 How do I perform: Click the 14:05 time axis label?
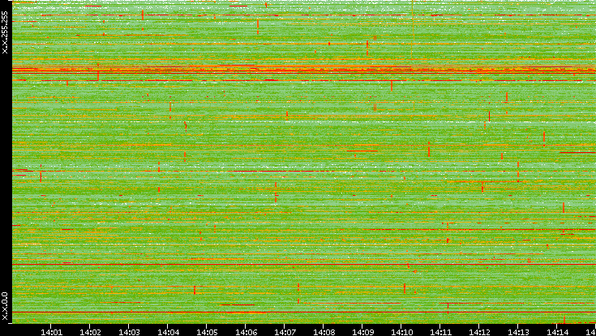coord(207,332)
